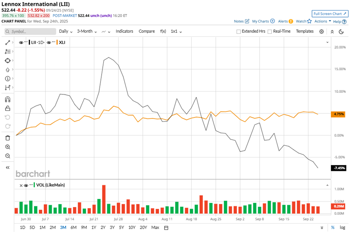Zoom in on the chart

point(8,147)
